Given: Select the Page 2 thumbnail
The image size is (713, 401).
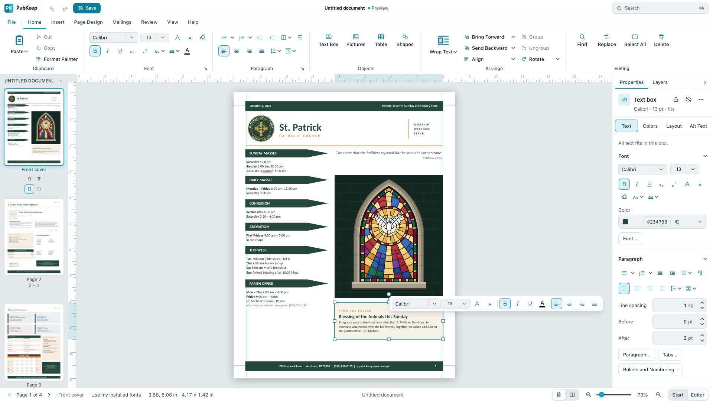Looking at the screenshot, I should tap(34, 237).
